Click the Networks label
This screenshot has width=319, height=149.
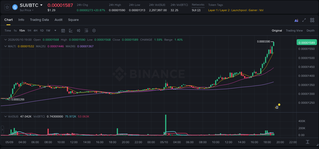point(198,5)
